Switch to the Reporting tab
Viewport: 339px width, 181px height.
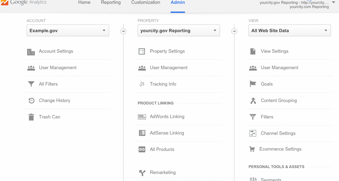(x=111, y=2)
